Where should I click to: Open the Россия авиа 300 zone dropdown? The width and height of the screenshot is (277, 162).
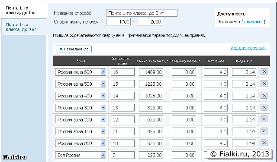coord(81,108)
